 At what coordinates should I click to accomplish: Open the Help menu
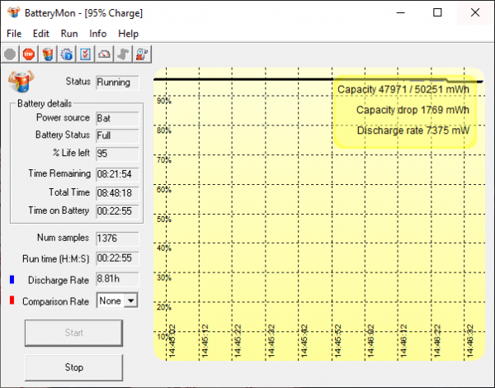pos(128,34)
